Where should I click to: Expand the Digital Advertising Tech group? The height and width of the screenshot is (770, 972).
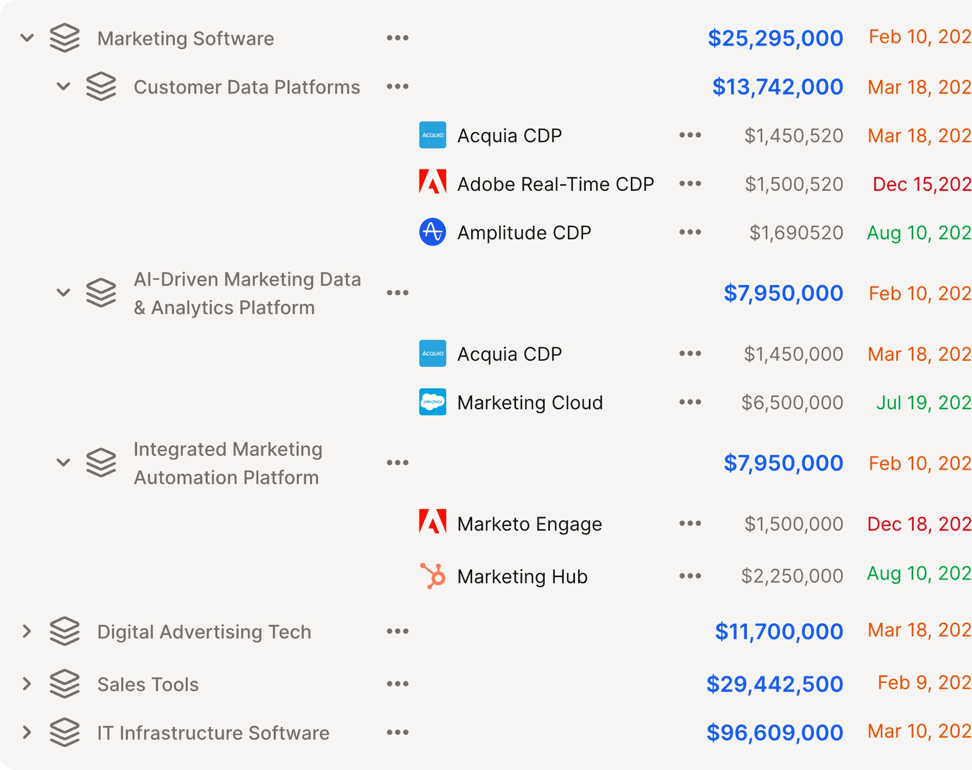tap(27, 631)
